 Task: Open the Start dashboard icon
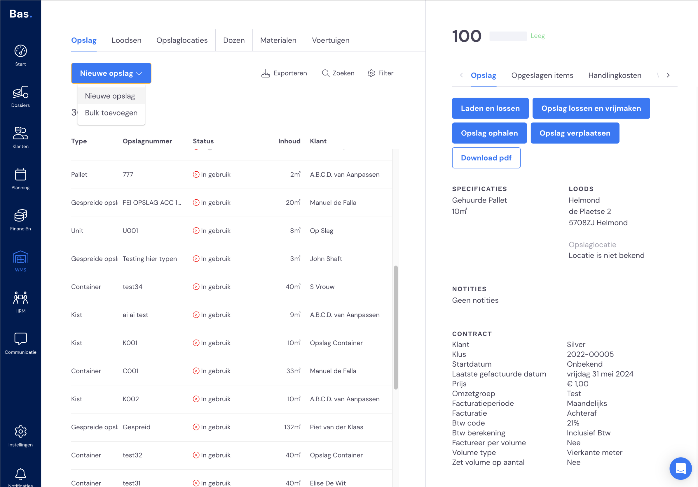pos(20,51)
